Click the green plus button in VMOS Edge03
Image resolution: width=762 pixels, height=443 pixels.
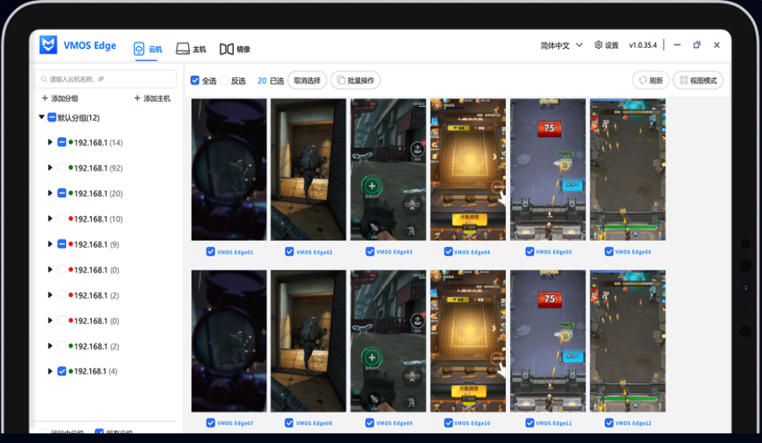(372, 186)
